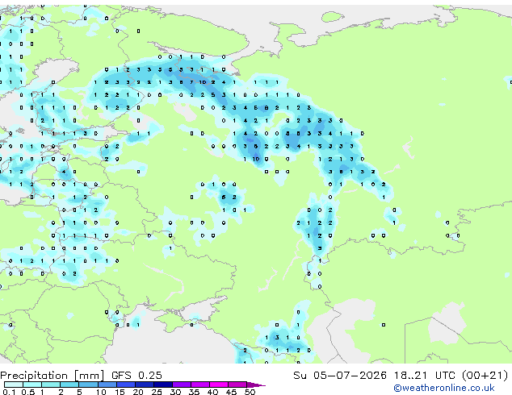Click the over-50 arrow tip of legend
The image size is (512, 395).
pos(256,385)
